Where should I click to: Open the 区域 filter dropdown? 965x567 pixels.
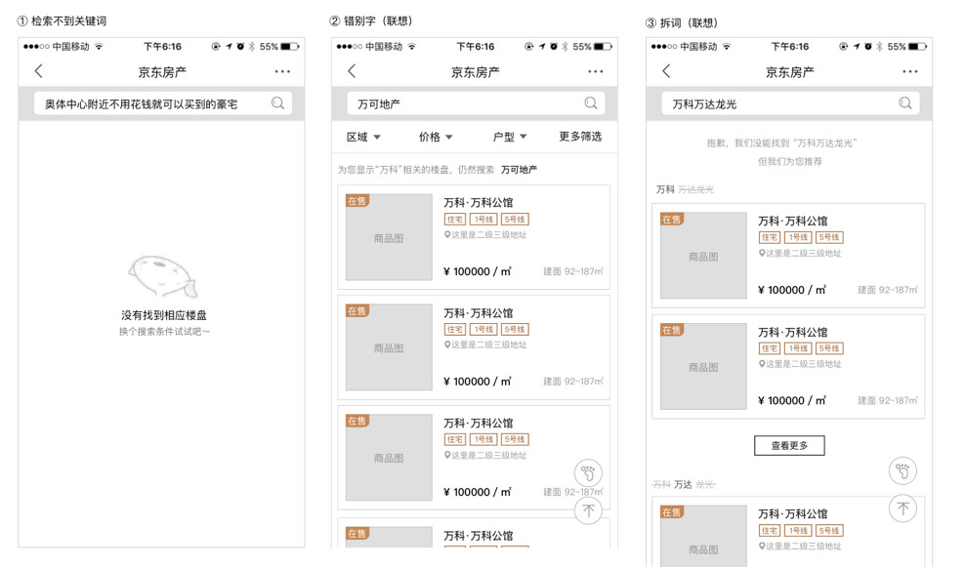tap(363, 137)
